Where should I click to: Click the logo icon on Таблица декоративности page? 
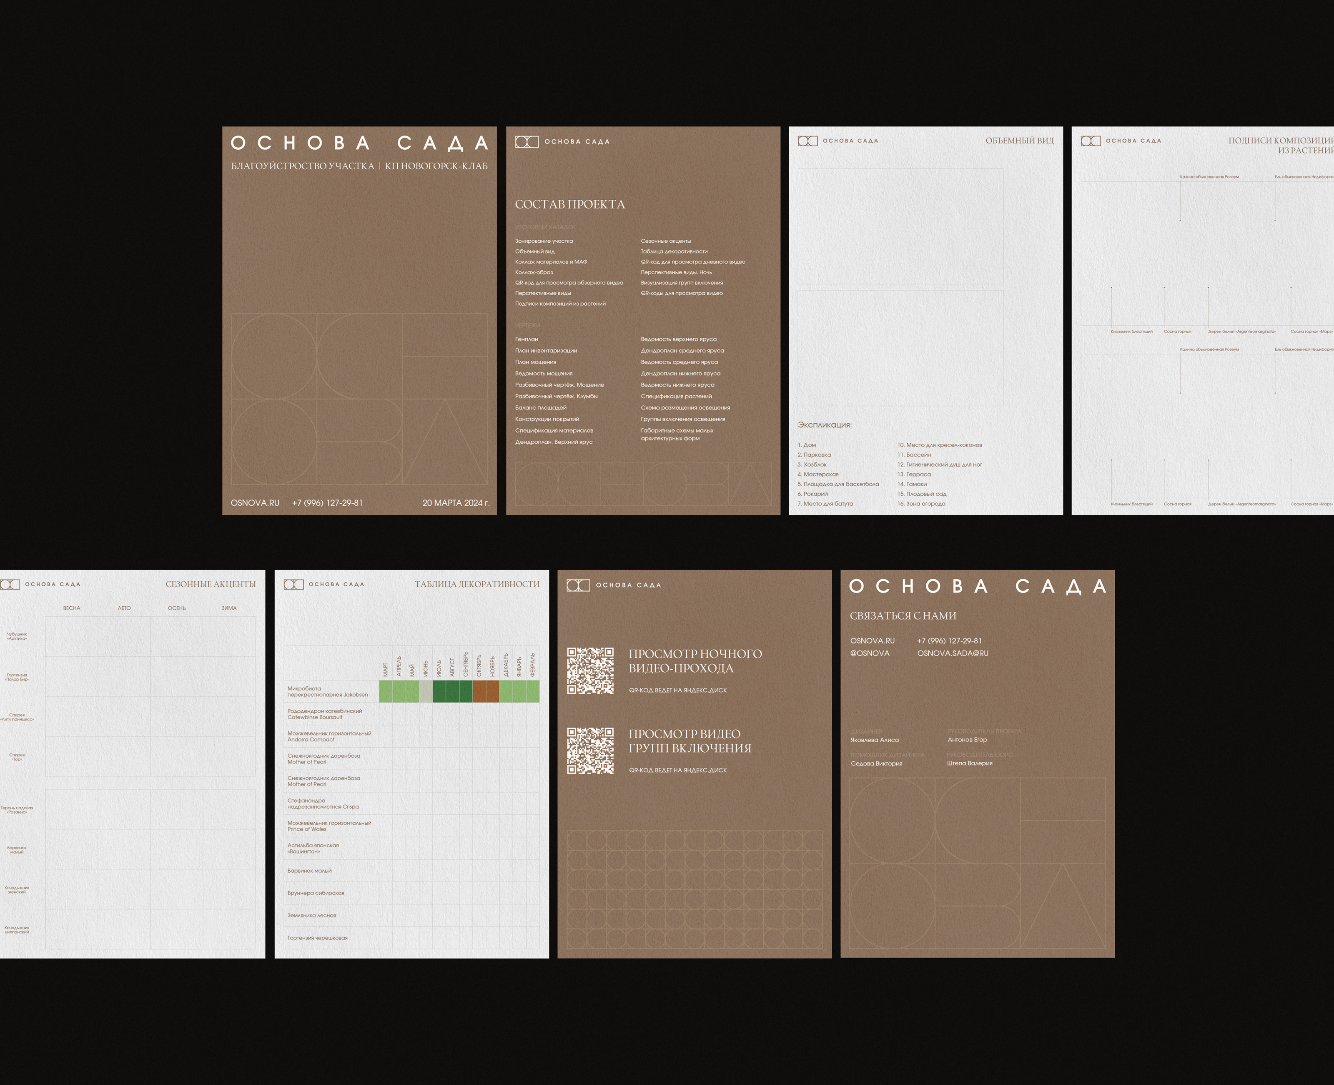[x=293, y=584]
